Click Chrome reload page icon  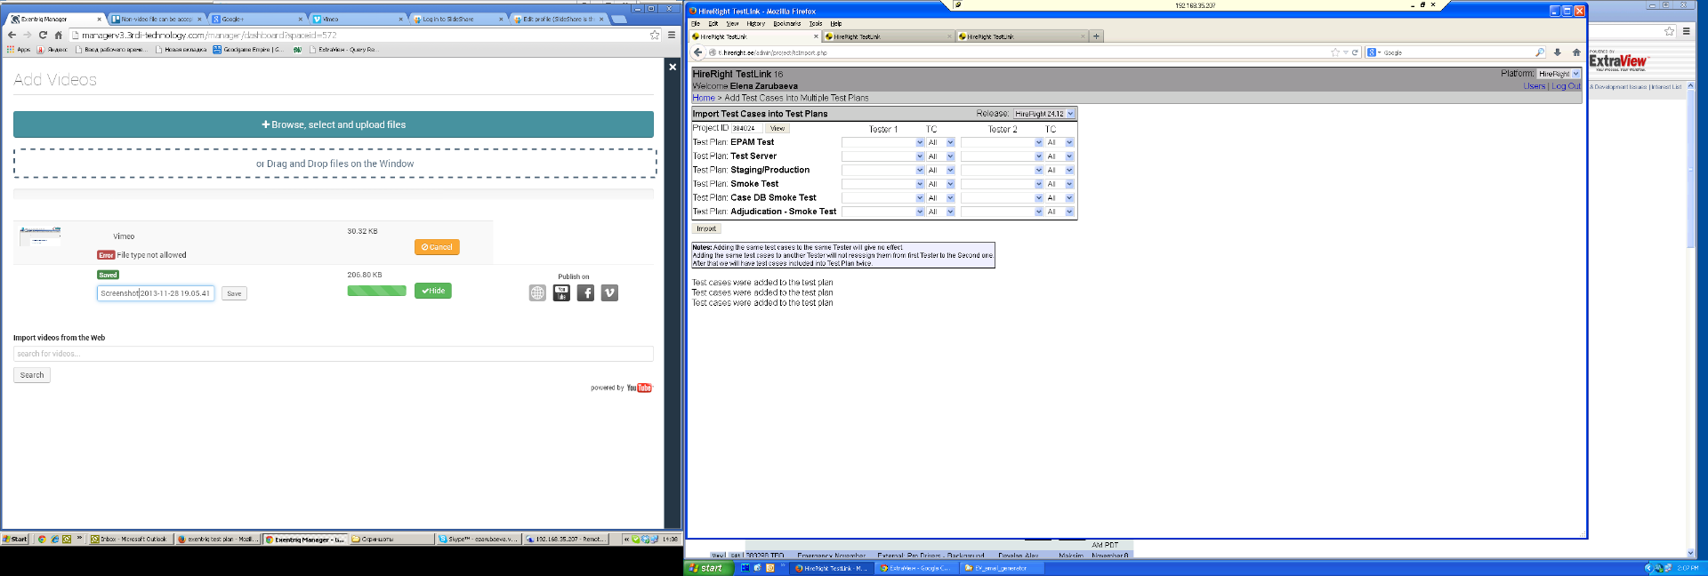(x=43, y=35)
